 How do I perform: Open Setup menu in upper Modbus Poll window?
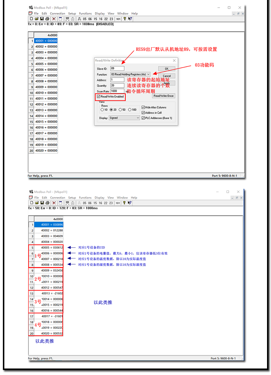click(72, 13)
